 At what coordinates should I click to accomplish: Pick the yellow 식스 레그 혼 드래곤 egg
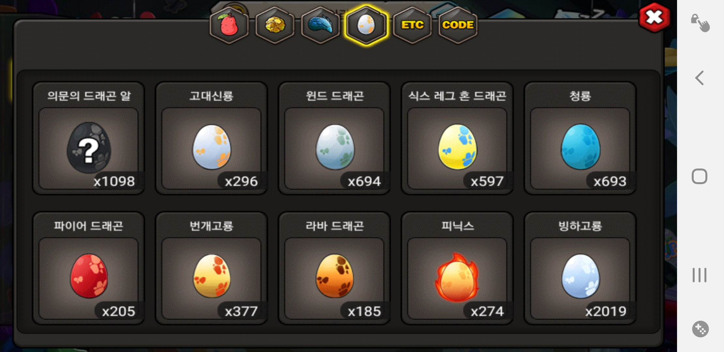[x=457, y=139]
